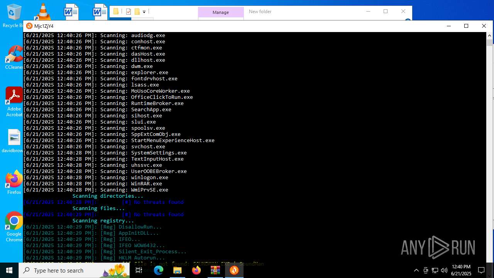
Task: Open the Action Center notifications icon
Action: pos(481,270)
